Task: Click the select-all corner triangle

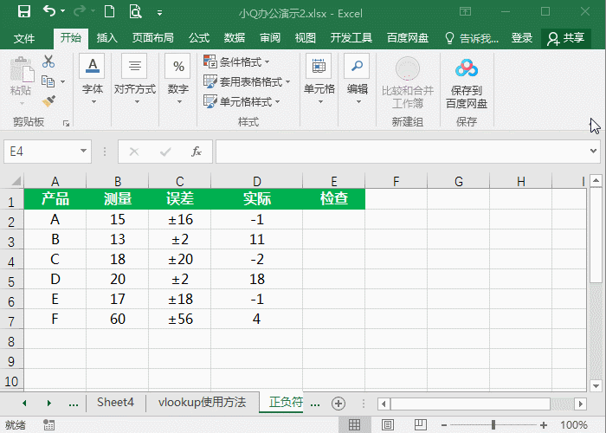Action: pos(16,181)
